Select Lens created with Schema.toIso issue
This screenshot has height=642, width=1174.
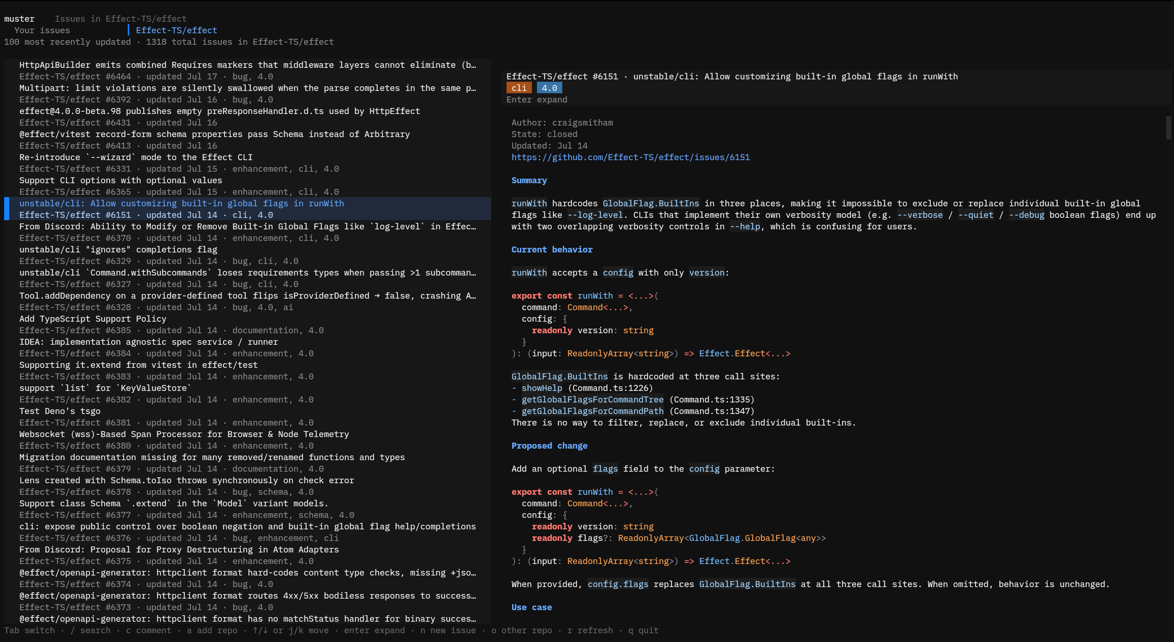(x=248, y=486)
